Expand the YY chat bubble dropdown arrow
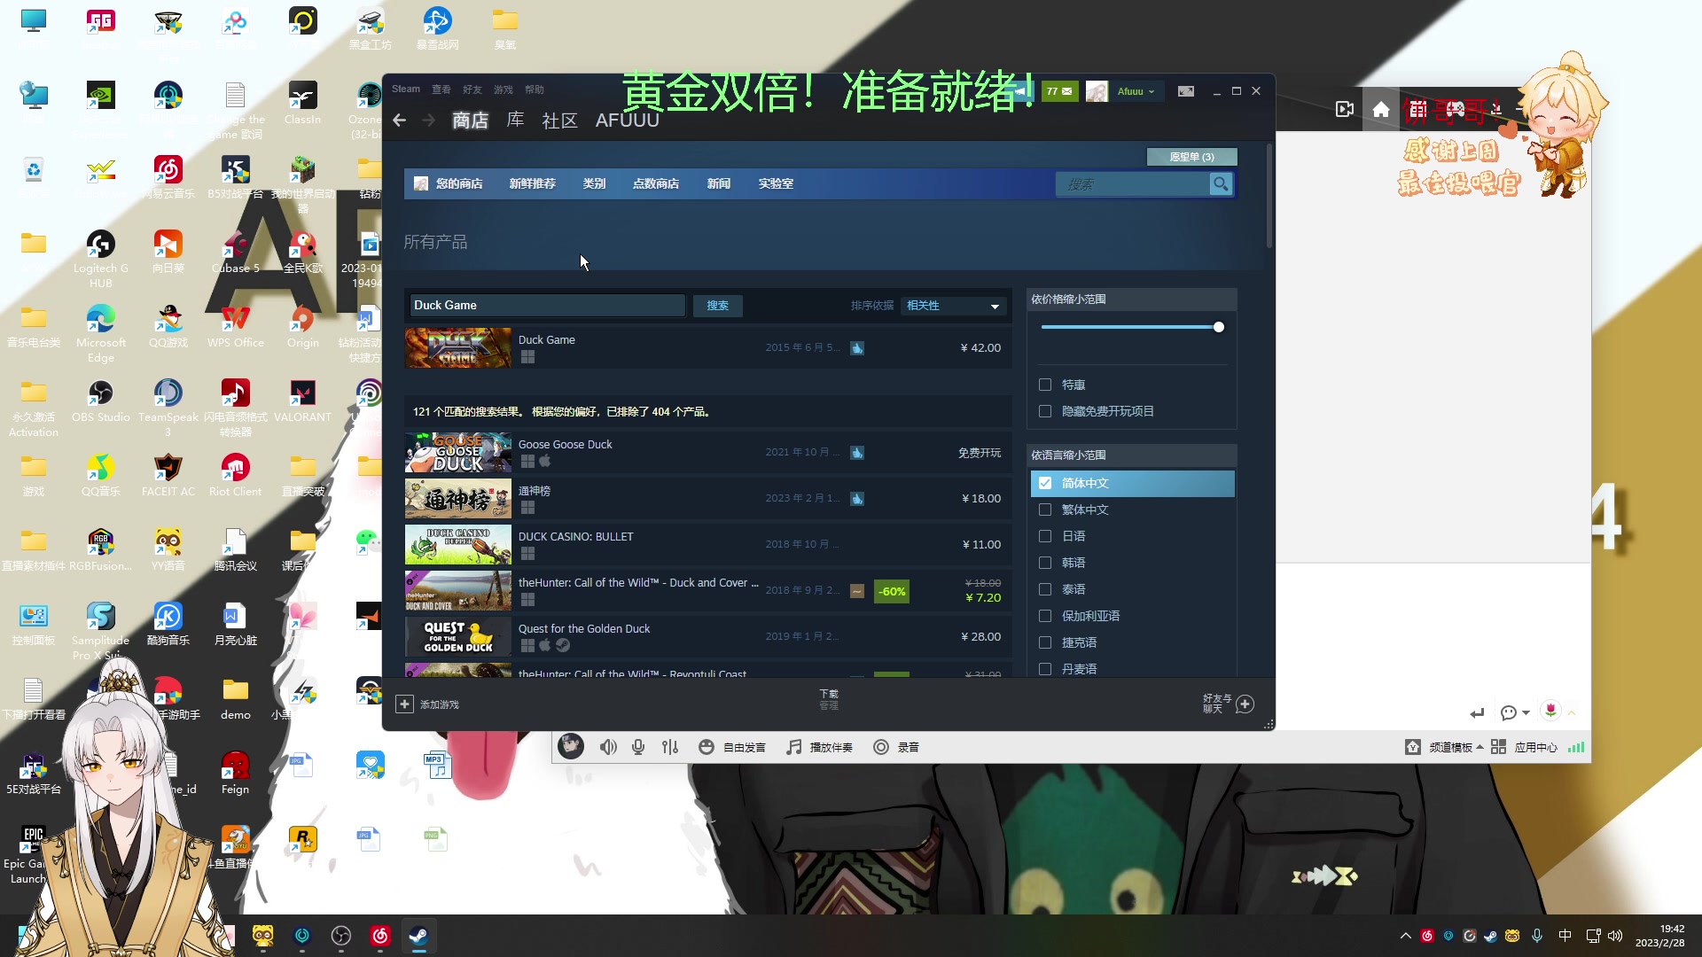 (x=1526, y=713)
